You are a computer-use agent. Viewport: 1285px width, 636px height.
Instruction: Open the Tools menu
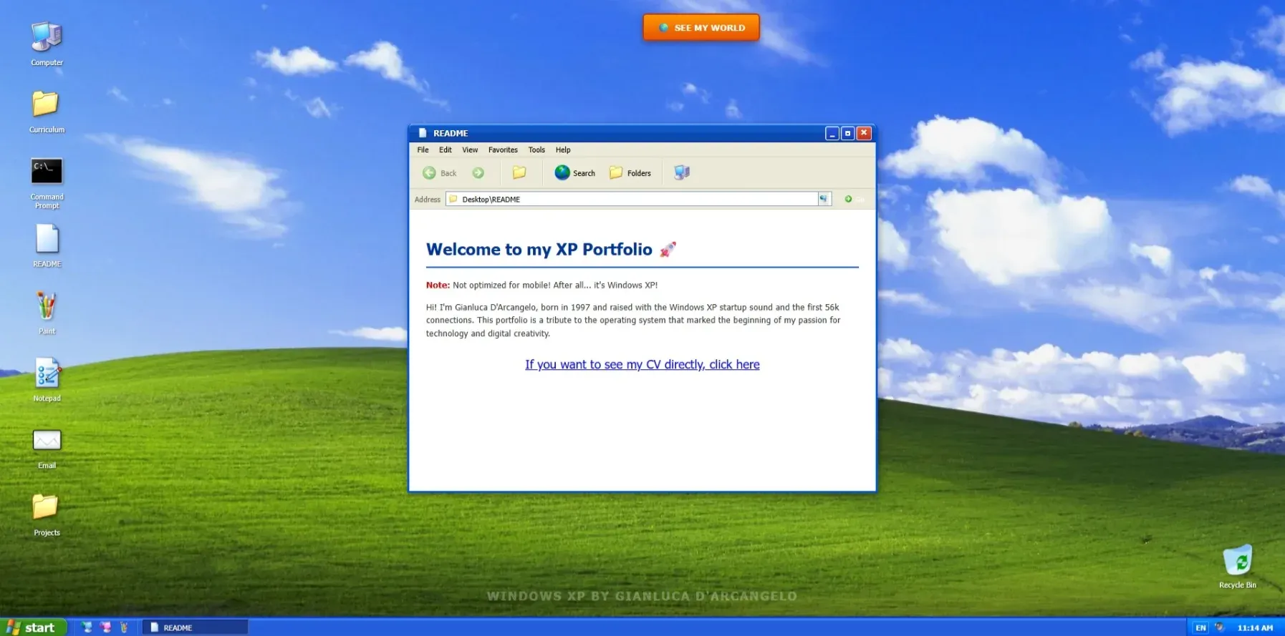[536, 150]
